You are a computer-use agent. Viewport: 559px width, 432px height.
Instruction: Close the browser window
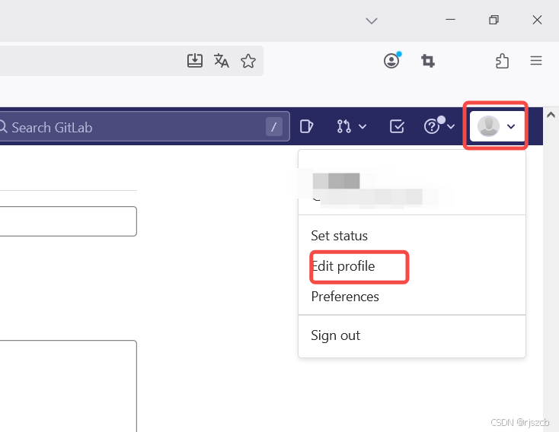[537, 20]
